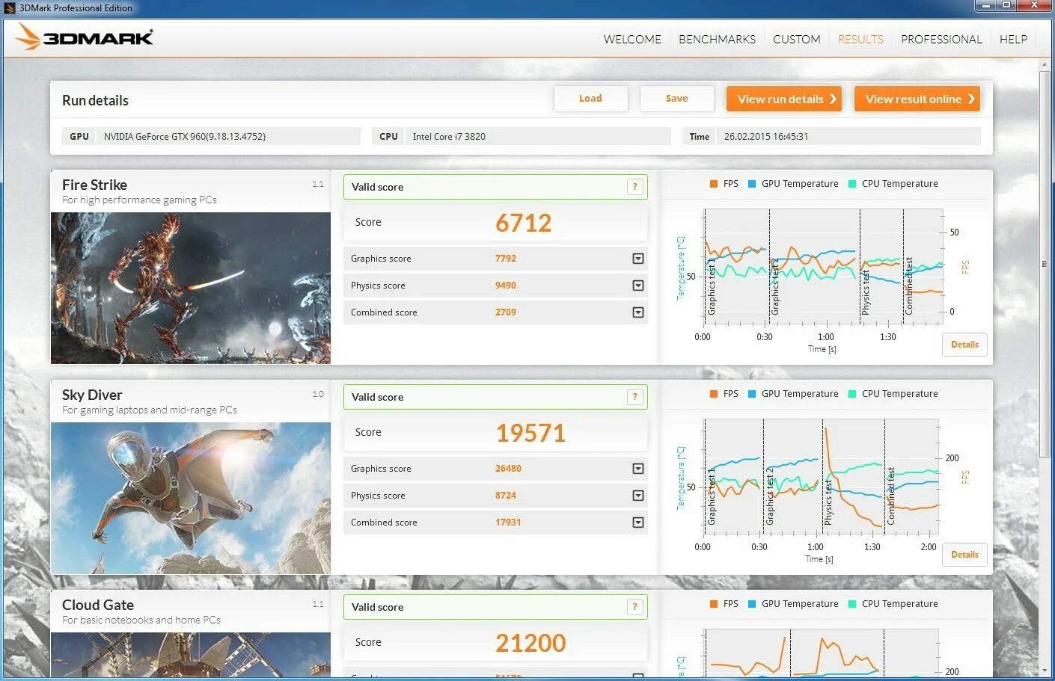This screenshot has height=681, width=1055.
Task: Open the Professional tab
Action: 941,39
